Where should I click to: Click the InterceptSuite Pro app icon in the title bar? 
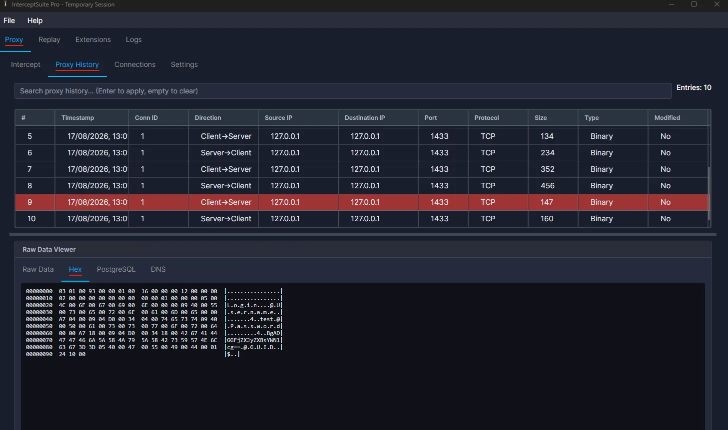tap(5, 4)
